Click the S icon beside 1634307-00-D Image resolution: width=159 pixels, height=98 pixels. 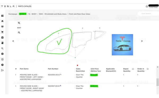pyautogui.click(x=60, y=86)
